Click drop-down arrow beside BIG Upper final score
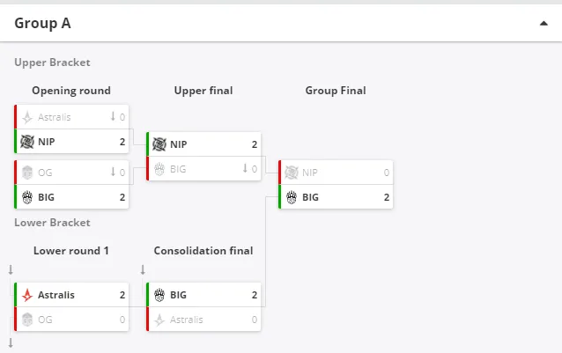The width and height of the screenshot is (562, 353). tap(245, 168)
